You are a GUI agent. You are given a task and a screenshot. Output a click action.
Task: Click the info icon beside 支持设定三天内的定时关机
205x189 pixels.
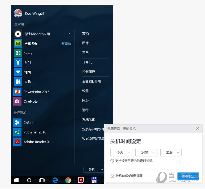coord(112,161)
